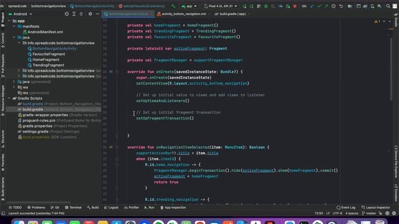Open the Problems tool window
This screenshot has height=224, width=399.
click(x=36, y=207)
